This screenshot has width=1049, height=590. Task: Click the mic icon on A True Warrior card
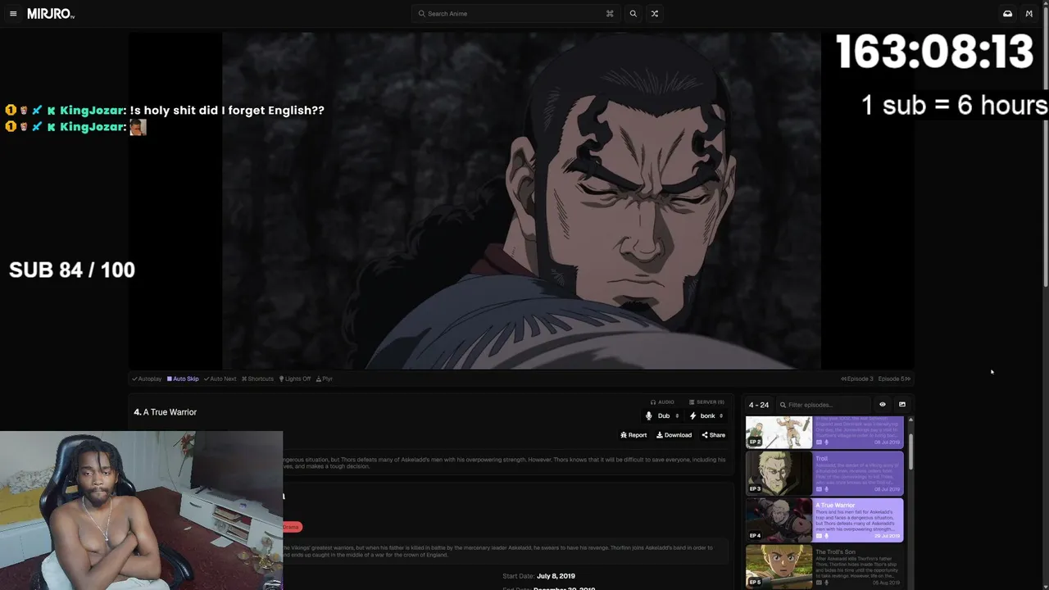coord(826,536)
